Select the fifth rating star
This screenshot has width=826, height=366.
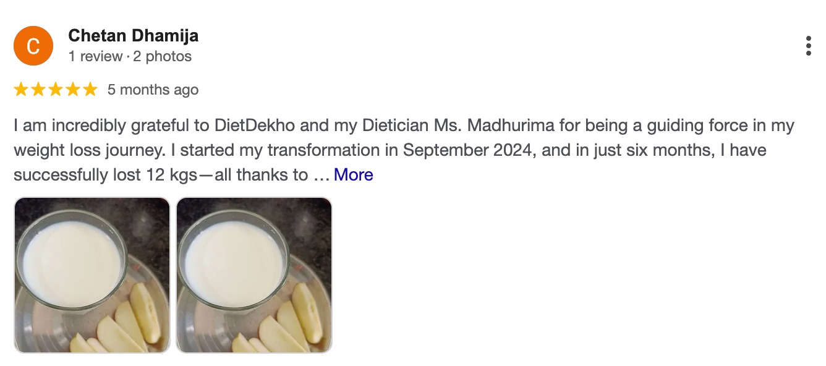(x=90, y=90)
